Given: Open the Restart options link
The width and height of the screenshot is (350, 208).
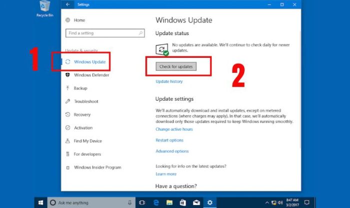Looking at the screenshot, I should tap(169, 140).
